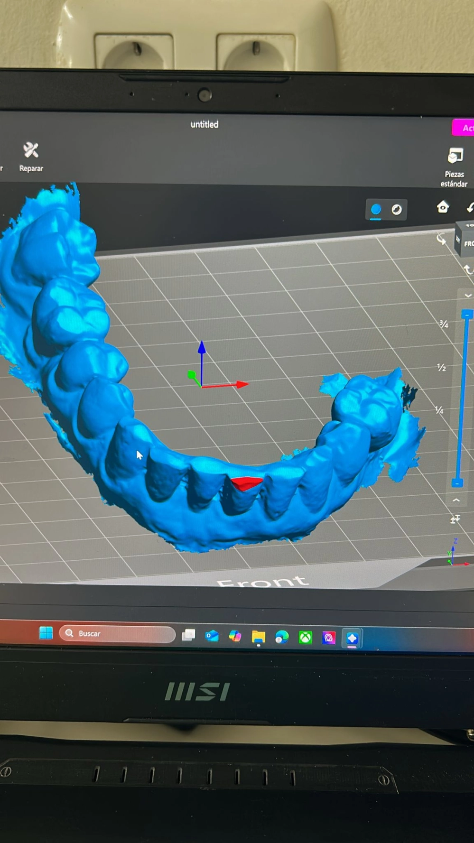Screen dimensions: 474x843
Task: Click the top handle of section slider
Action: pos(467,315)
